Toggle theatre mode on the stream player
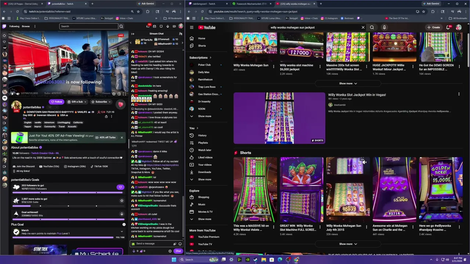This screenshot has width=470, height=264. tap(119, 93)
